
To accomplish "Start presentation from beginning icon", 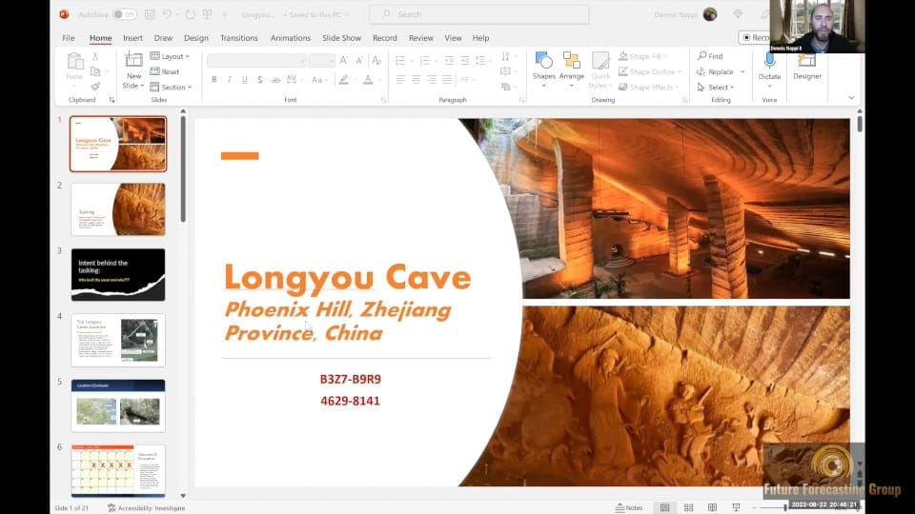I will [x=207, y=14].
